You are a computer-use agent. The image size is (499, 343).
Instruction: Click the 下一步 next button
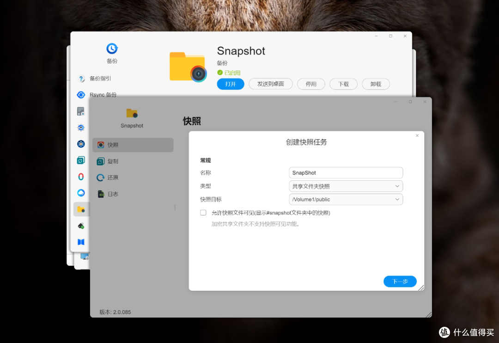coord(400,282)
